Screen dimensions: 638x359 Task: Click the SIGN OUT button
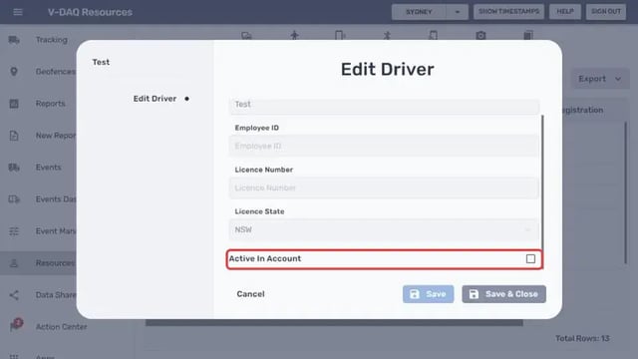coord(606,12)
